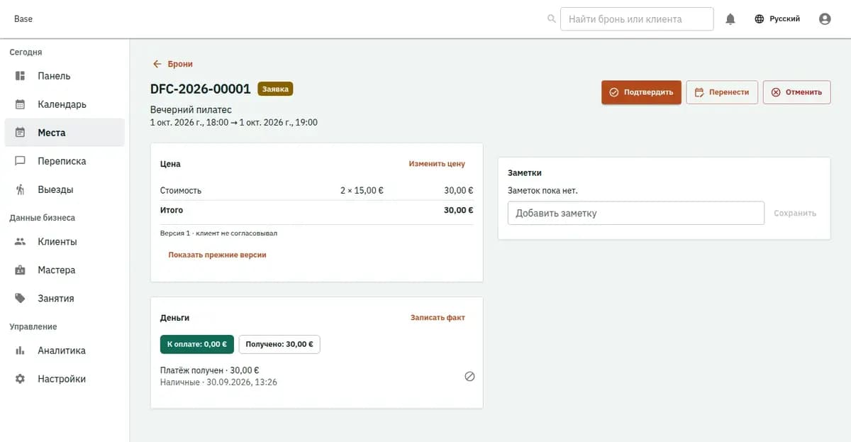Click Изменить цену link
Viewport: 851px width, 442px height.
tap(437, 164)
